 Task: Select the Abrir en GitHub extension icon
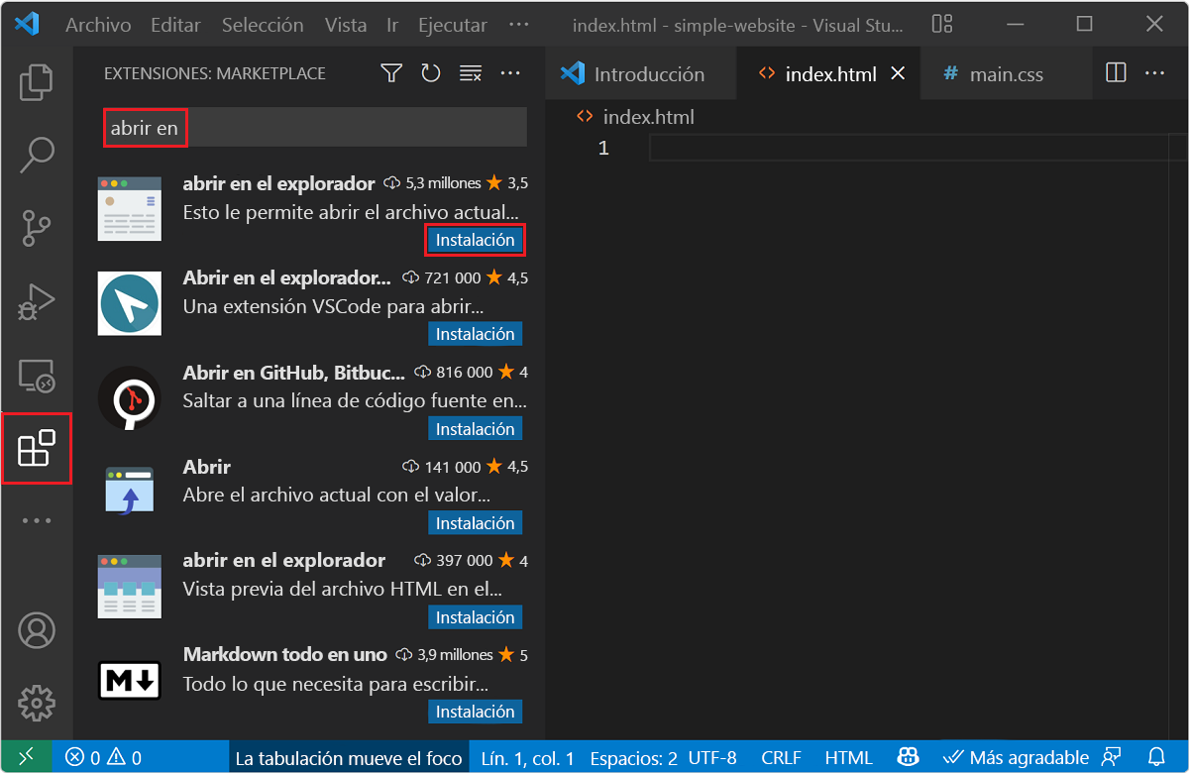coord(130,397)
